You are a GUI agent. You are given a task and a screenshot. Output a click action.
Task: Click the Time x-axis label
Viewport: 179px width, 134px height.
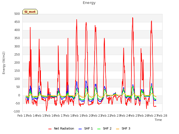tap(158, 120)
